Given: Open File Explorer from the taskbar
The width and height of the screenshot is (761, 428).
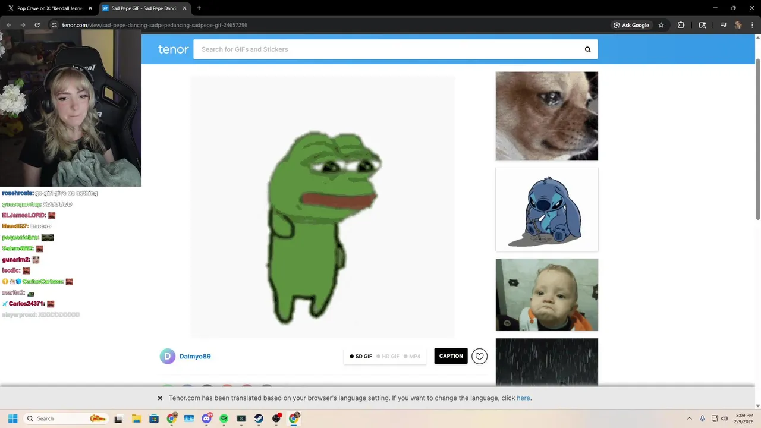Looking at the screenshot, I should click(136, 418).
